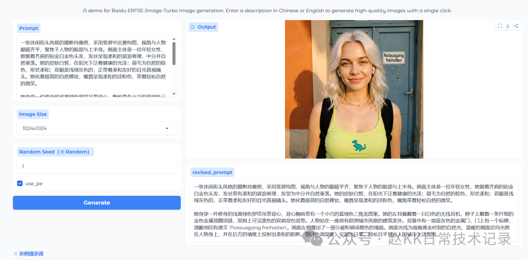Click the Prompt scrollbar down arrow
Viewport: 528px width, 260px height.
(x=174, y=94)
